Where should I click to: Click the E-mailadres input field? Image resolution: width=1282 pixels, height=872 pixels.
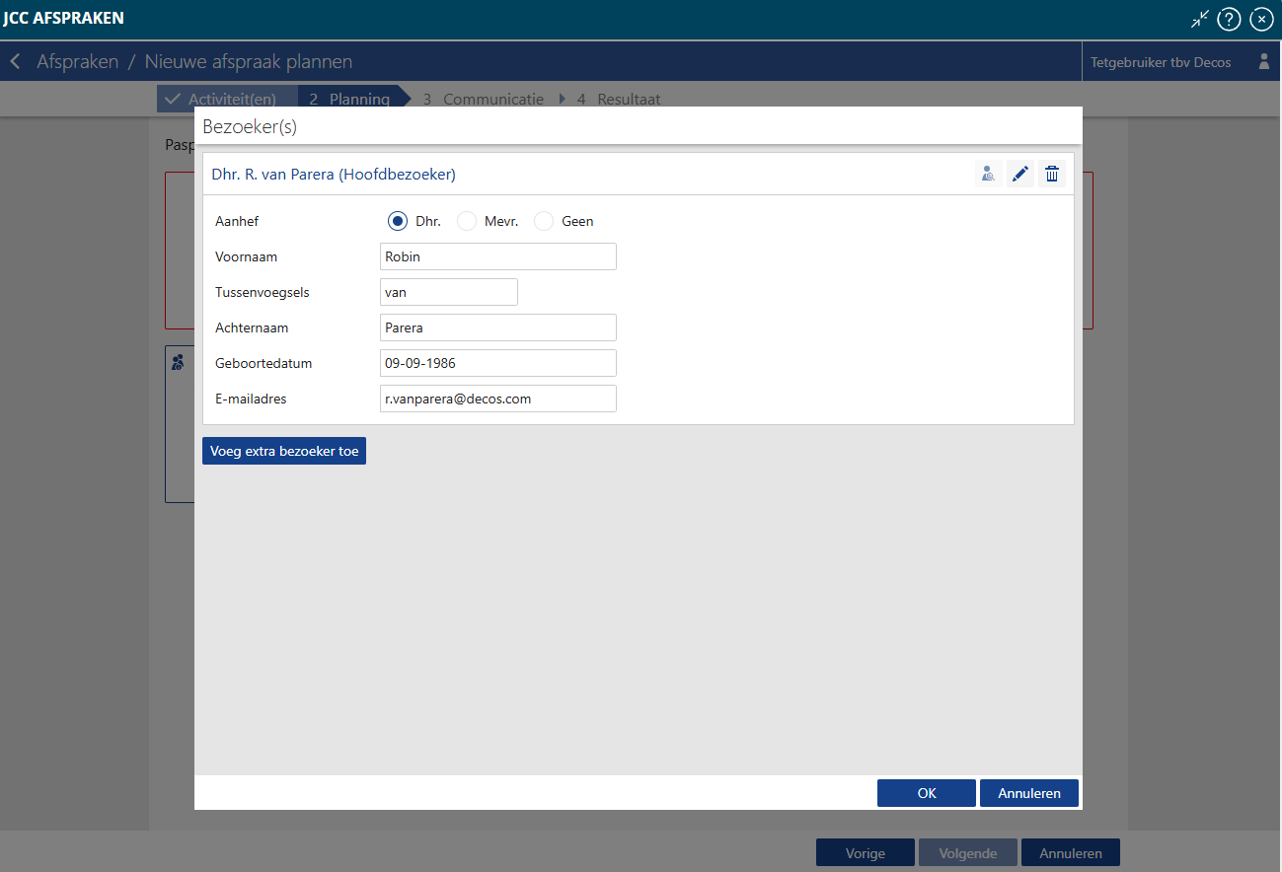coord(497,399)
